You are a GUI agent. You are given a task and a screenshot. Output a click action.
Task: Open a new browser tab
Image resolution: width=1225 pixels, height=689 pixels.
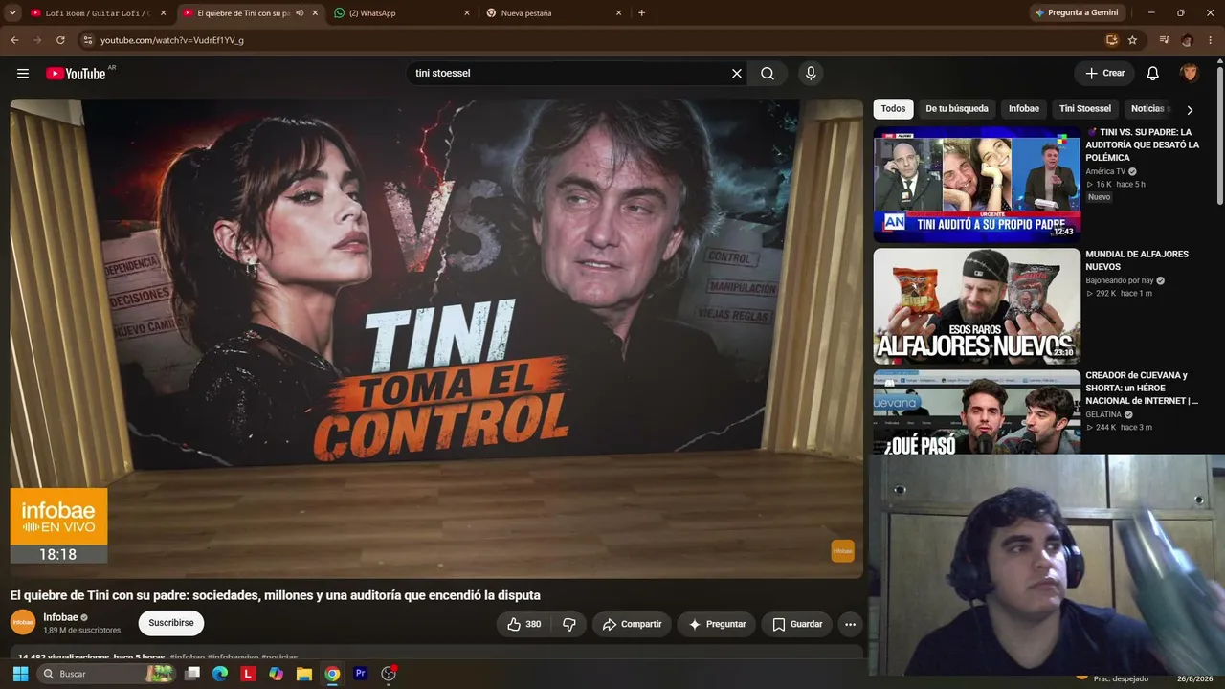click(641, 13)
